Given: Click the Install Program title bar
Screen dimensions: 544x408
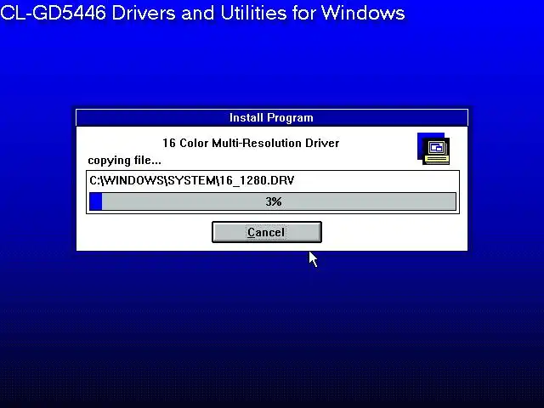Looking at the screenshot, I should [x=272, y=118].
